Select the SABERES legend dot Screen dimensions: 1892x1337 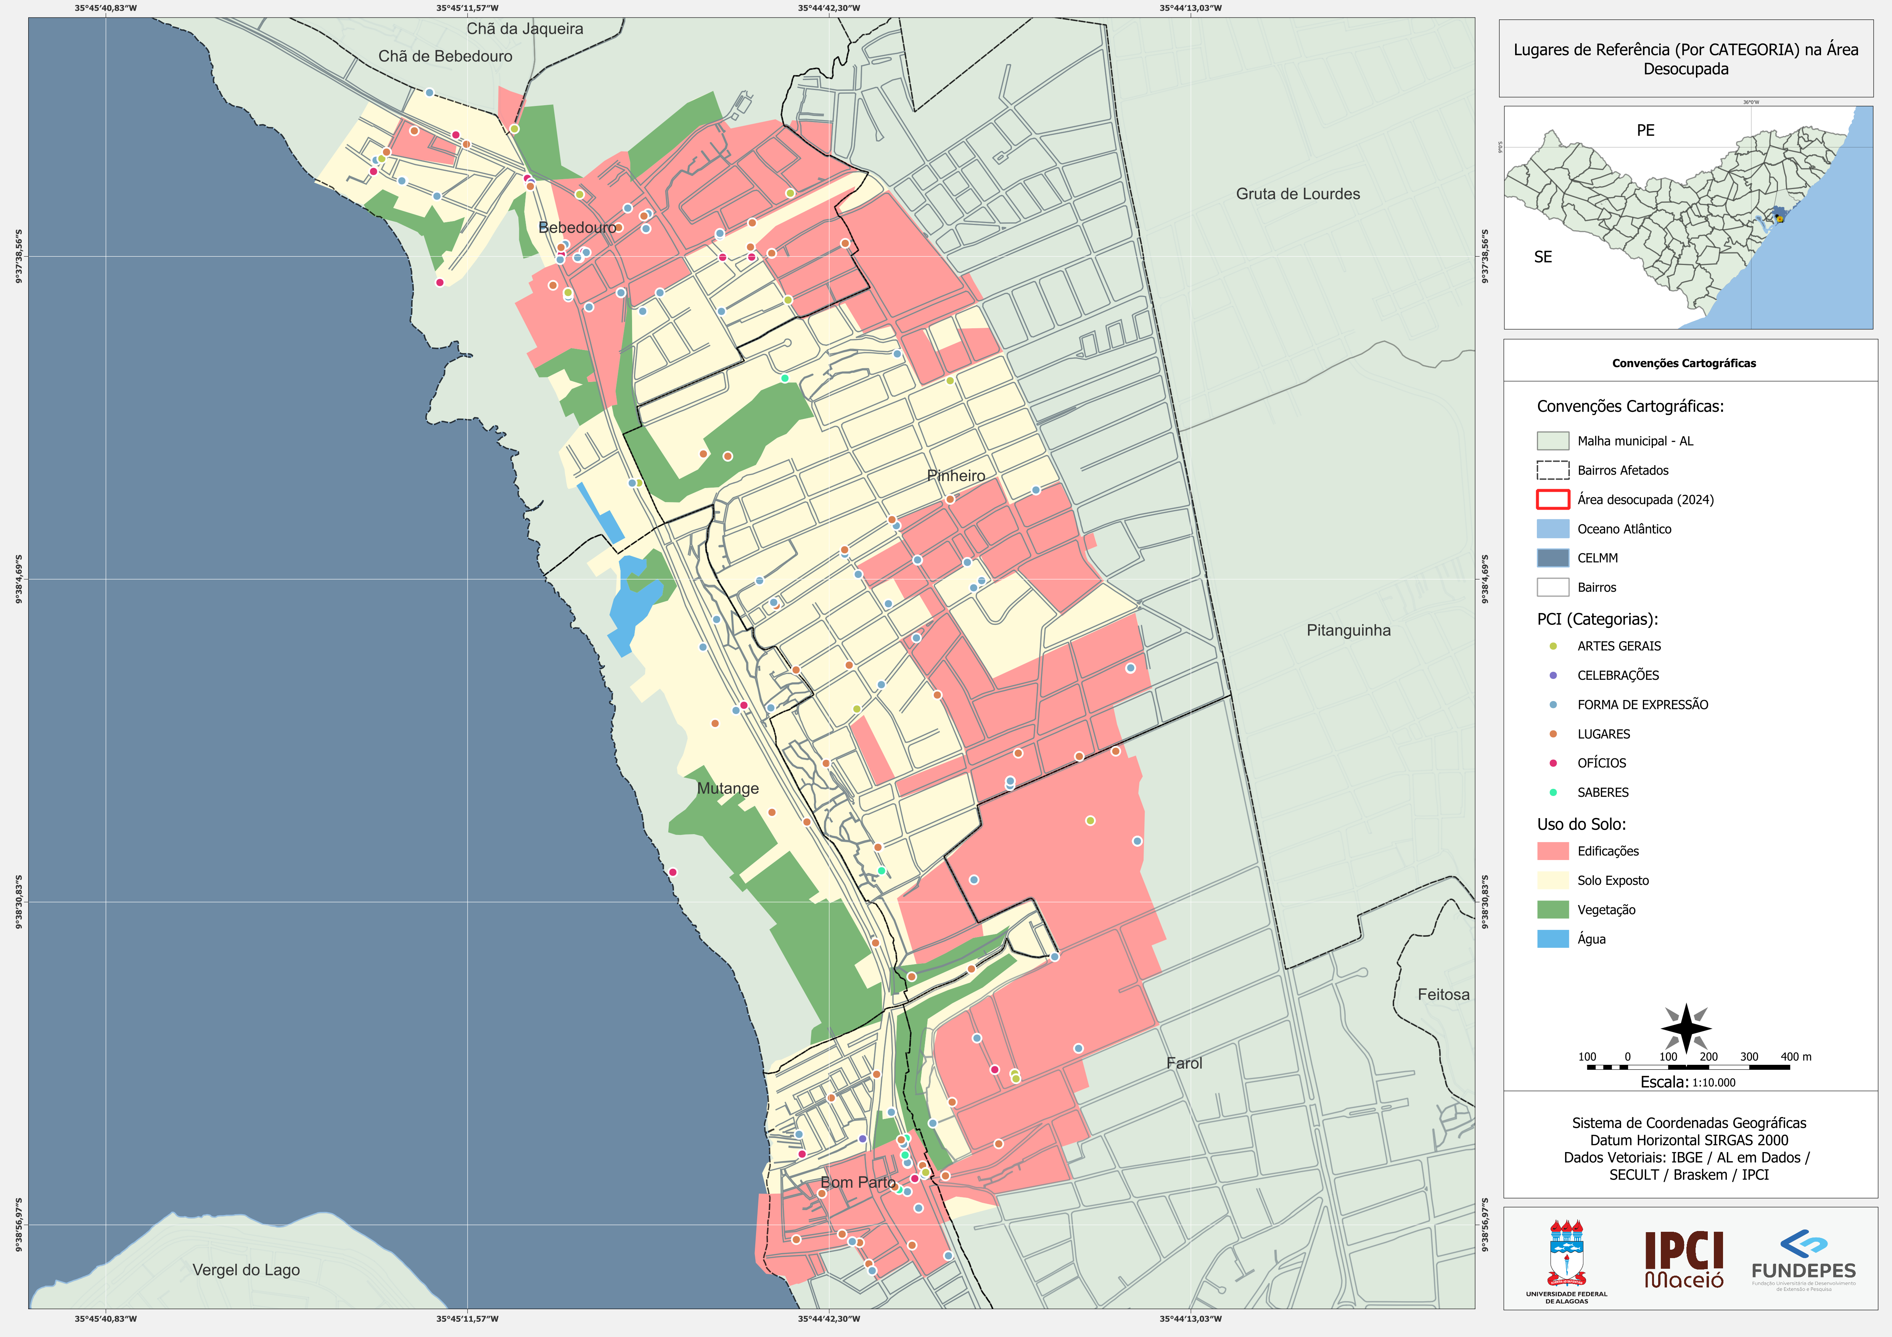[x=1553, y=793]
